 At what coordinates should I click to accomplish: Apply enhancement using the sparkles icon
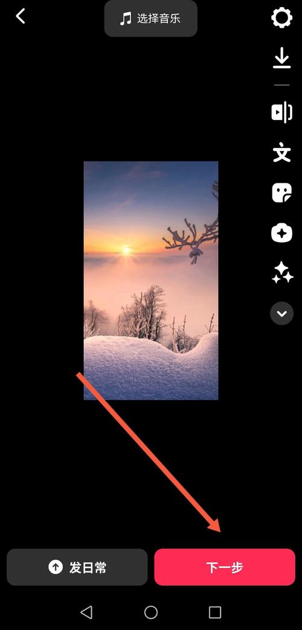click(281, 273)
